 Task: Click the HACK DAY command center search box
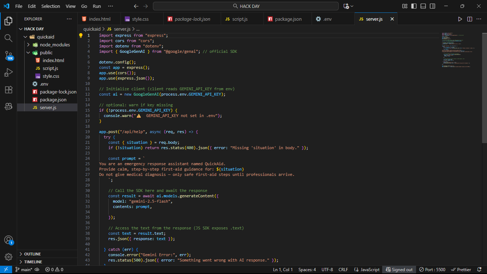(246, 6)
